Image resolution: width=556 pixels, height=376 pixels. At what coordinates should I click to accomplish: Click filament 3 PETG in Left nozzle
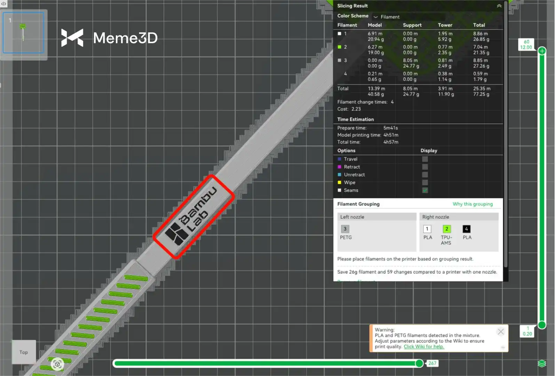pyautogui.click(x=345, y=229)
